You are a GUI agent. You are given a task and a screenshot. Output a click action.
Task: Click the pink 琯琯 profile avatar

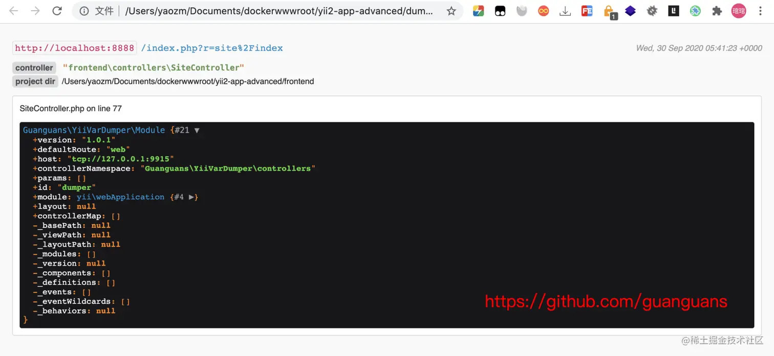739,11
